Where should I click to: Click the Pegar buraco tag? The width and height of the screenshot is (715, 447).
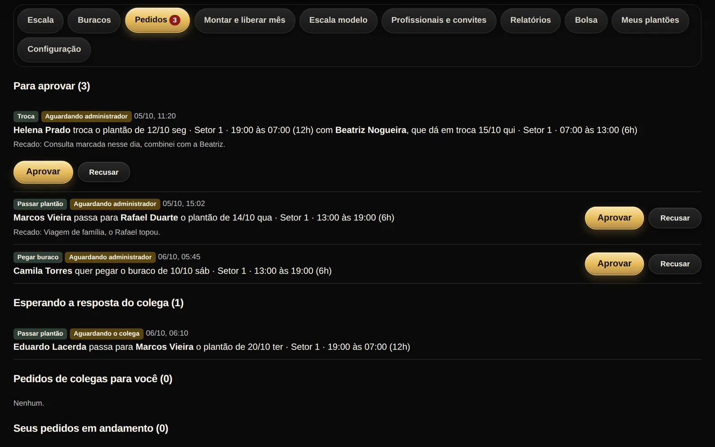click(38, 257)
